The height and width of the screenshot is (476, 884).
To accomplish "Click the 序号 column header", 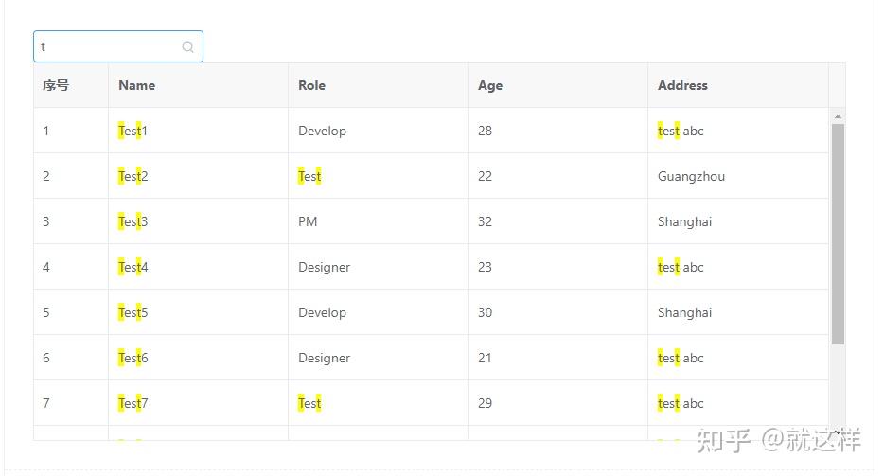I will tap(56, 85).
